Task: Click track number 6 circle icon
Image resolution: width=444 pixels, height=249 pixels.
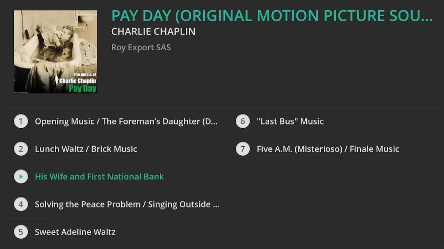Action: coord(243,121)
